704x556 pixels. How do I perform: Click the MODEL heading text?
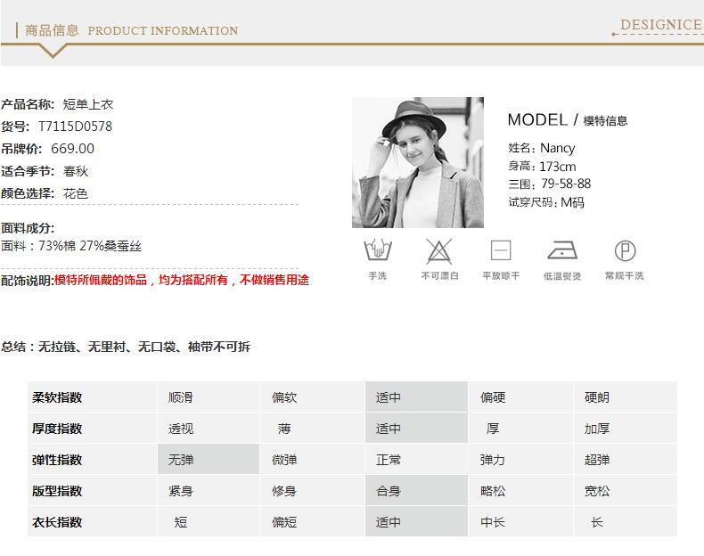click(x=536, y=119)
